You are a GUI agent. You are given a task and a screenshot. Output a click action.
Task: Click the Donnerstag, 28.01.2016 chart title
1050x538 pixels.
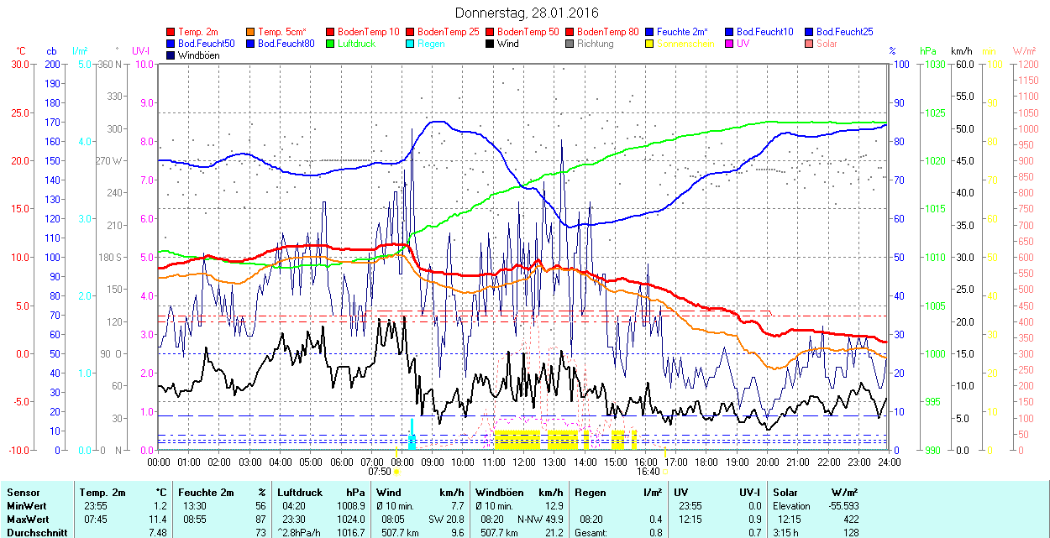click(x=525, y=13)
